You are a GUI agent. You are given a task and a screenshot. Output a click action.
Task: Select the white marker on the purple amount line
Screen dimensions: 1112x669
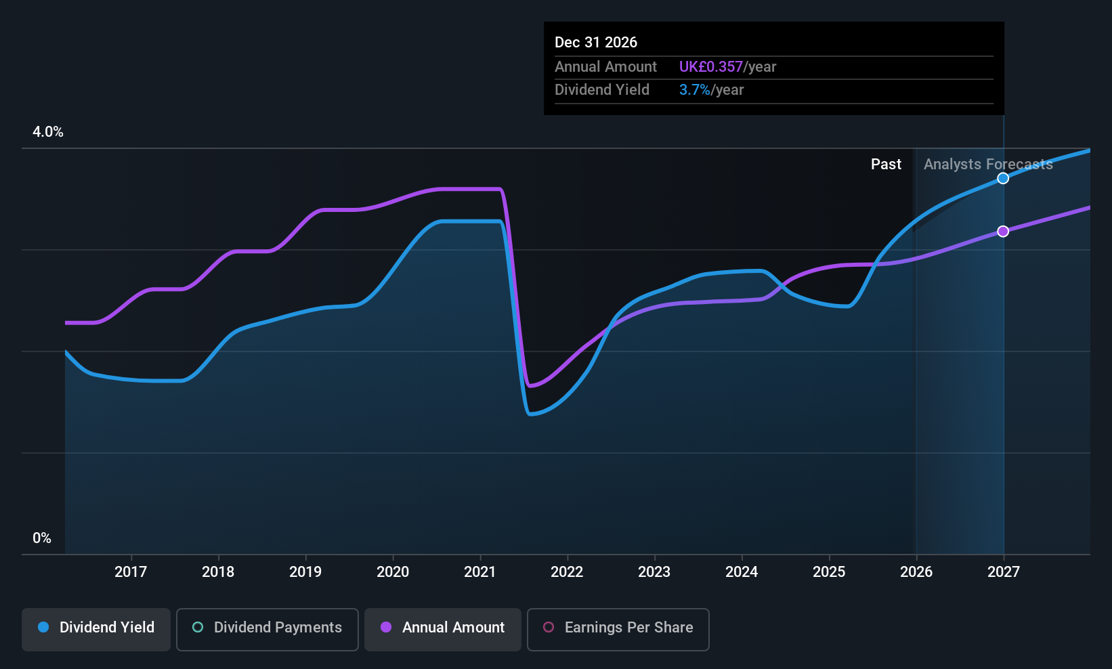click(x=1003, y=231)
